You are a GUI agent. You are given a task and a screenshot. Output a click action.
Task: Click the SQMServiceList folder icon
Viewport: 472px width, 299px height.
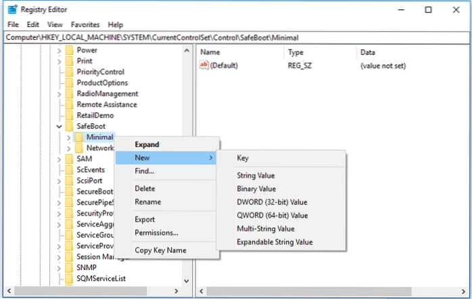click(x=68, y=278)
